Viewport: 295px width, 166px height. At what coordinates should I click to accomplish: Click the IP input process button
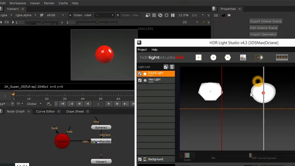[42, 15]
